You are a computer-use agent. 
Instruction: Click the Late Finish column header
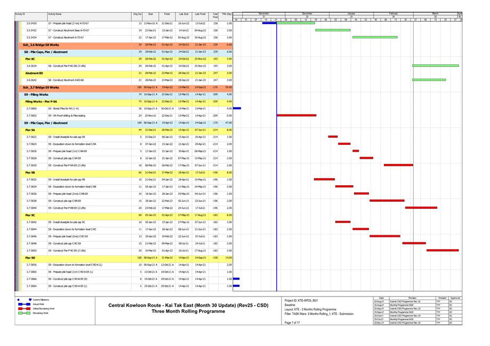(x=200, y=14)
